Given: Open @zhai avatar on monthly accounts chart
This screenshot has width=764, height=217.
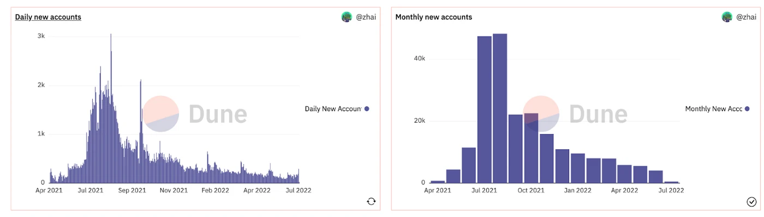Looking at the screenshot, I should point(727,17).
